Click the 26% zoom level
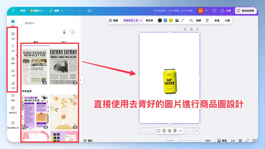Image resolution: width=265 pixels, height=149 pixels. [208, 141]
